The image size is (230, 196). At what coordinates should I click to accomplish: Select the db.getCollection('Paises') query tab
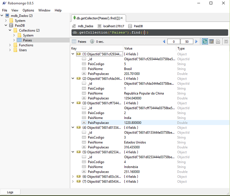tap(98, 18)
